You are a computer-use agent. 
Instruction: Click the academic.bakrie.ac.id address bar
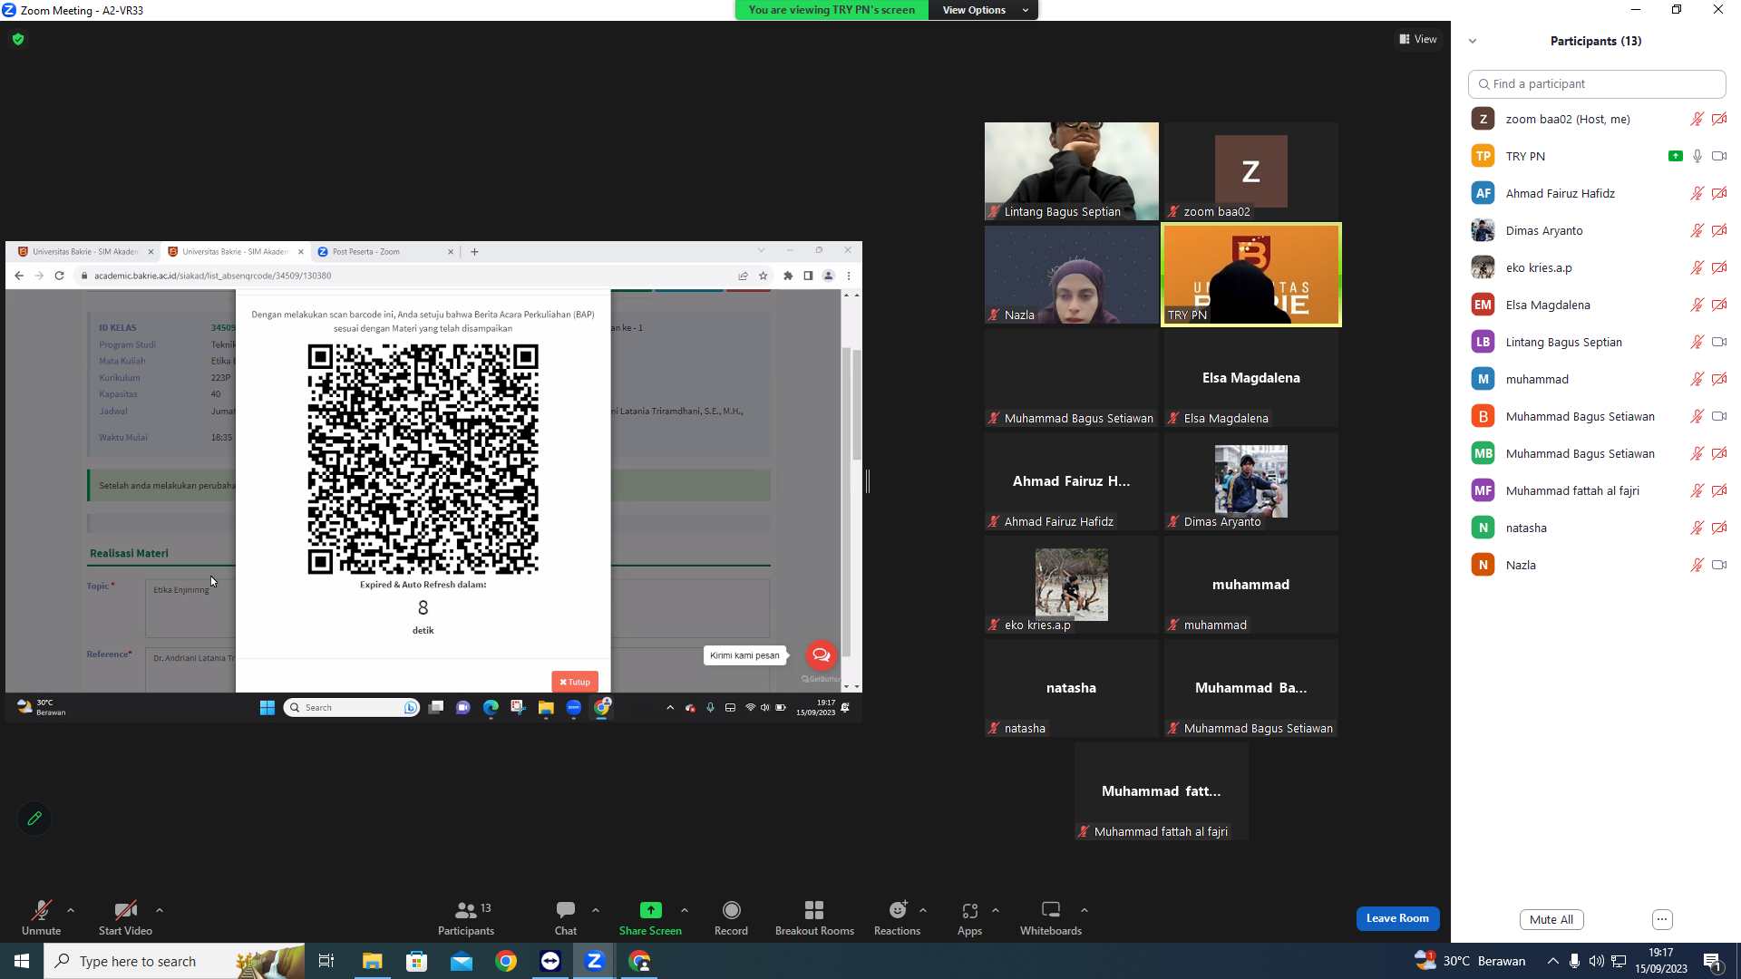click(x=408, y=276)
